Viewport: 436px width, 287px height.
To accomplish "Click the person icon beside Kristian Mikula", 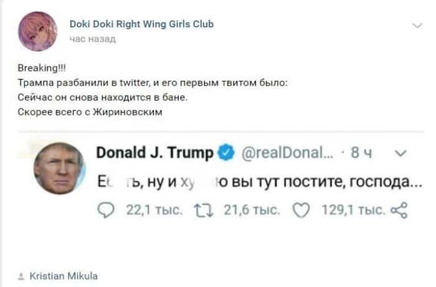I will coord(21,276).
